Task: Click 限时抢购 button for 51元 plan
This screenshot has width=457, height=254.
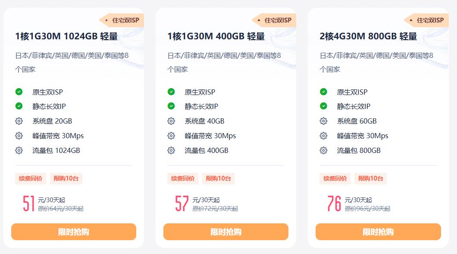Action: (x=74, y=232)
